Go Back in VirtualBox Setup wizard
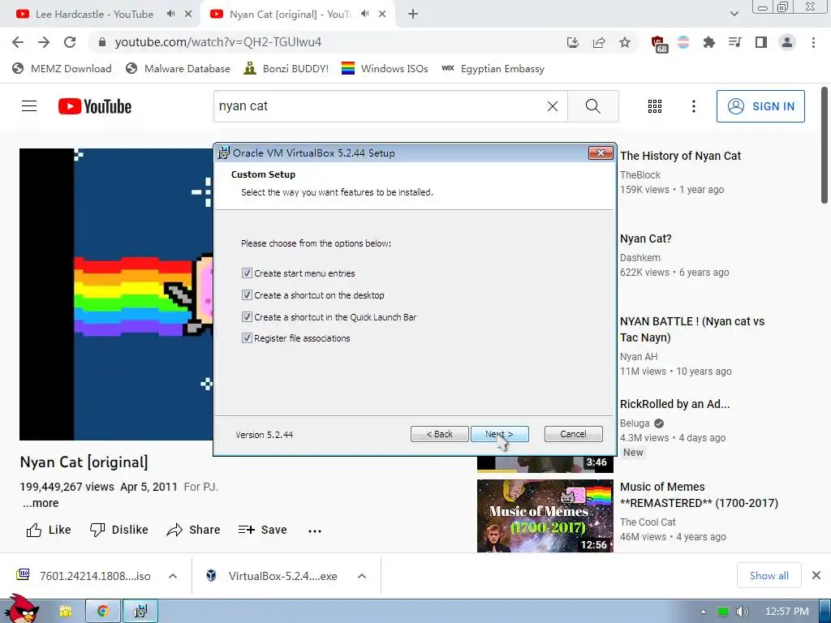 coord(439,435)
